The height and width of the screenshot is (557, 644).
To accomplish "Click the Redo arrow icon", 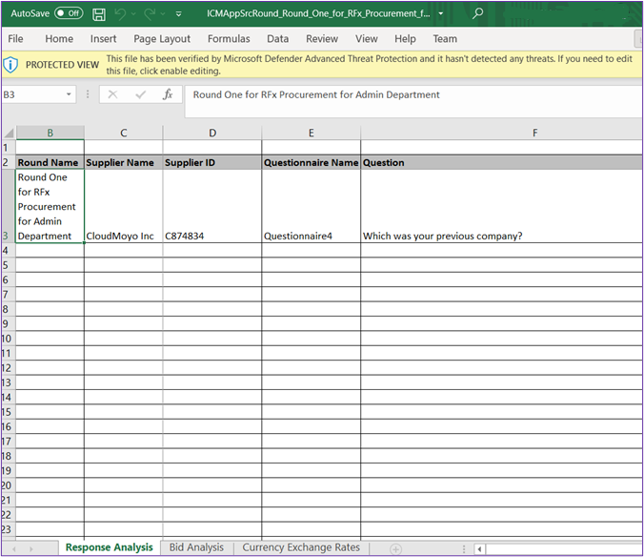I will click(x=150, y=14).
